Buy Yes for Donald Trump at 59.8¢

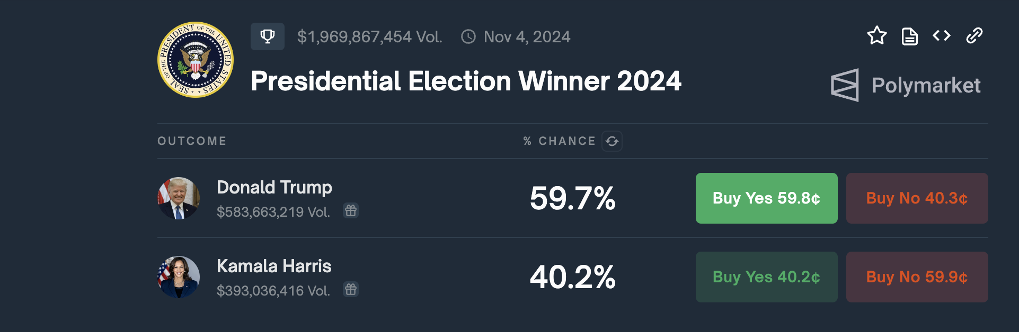(x=766, y=198)
